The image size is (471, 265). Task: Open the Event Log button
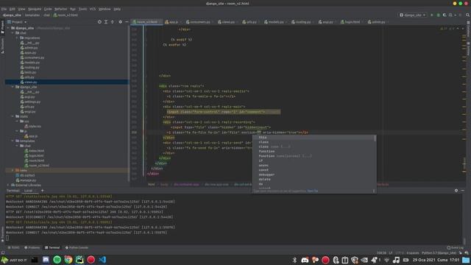click(455, 248)
